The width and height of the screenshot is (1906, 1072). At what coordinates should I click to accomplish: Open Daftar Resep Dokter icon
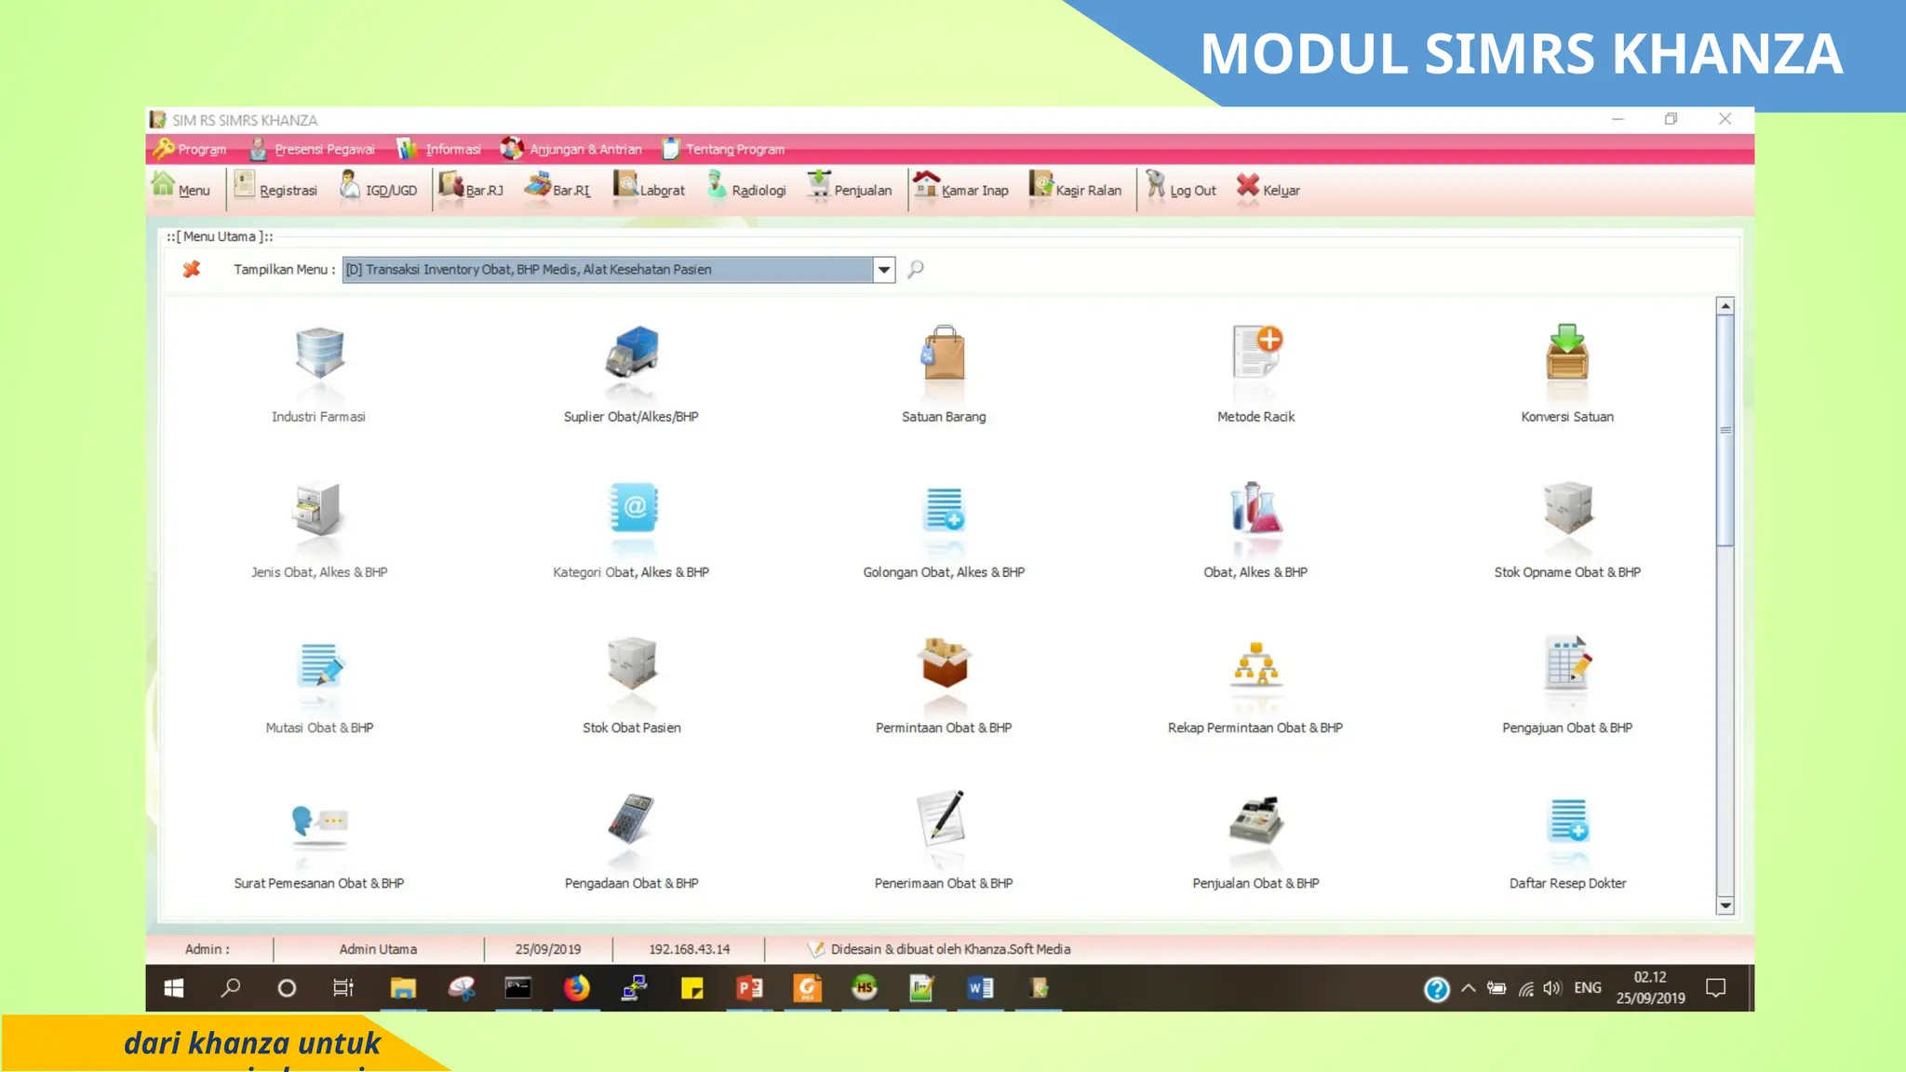1567,820
